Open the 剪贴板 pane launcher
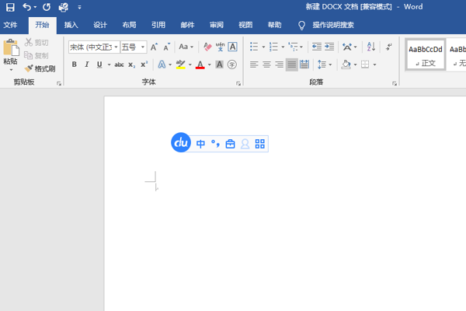The height and width of the screenshot is (311, 466). pos(59,84)
